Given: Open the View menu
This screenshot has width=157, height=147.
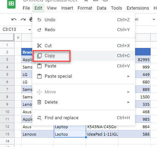Looking at the screenshot, I should pyautogui.click(x=52, y=8).
